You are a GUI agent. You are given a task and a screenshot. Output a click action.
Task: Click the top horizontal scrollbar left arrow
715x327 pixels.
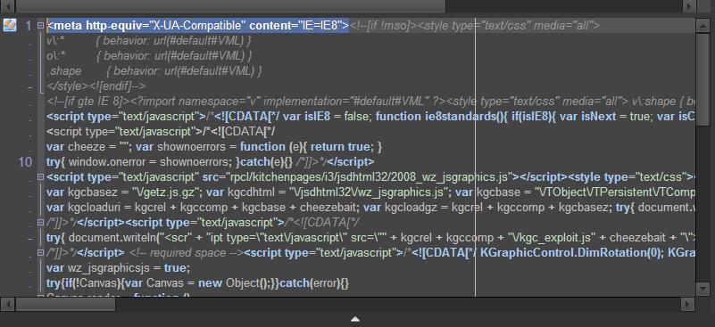[7, 6]
